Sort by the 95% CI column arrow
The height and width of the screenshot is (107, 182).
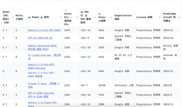click(95, 17)
